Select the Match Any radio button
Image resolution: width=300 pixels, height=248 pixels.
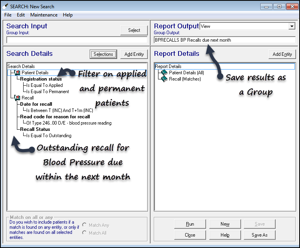tap(85, 225)
